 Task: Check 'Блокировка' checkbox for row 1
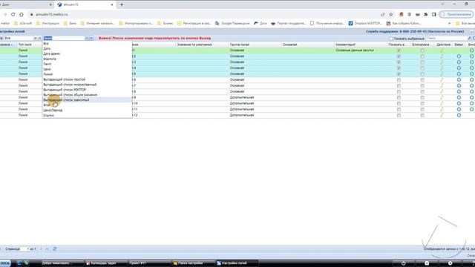pyautogui.click(x=422, y=50)
